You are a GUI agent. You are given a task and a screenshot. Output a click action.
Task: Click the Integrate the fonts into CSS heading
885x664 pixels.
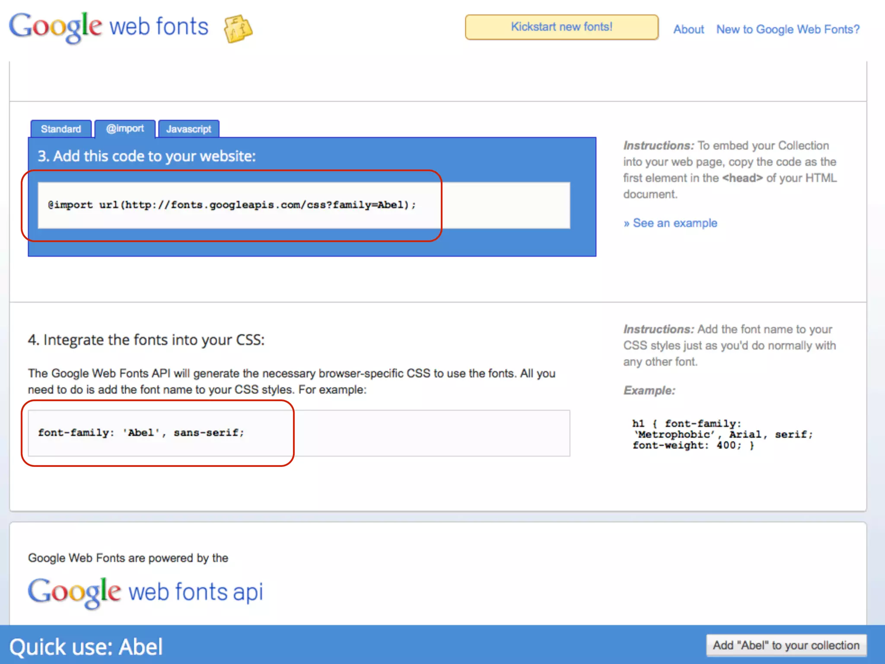click(x=146, y=340)
